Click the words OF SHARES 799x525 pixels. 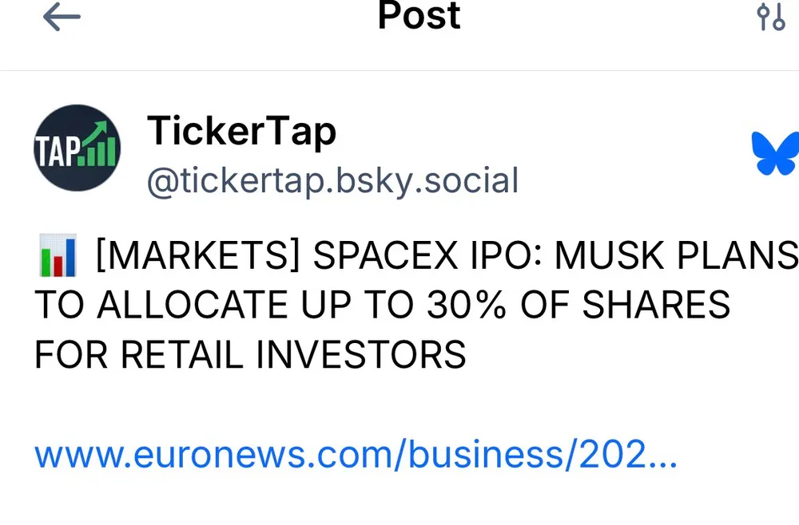click(625, 305)
